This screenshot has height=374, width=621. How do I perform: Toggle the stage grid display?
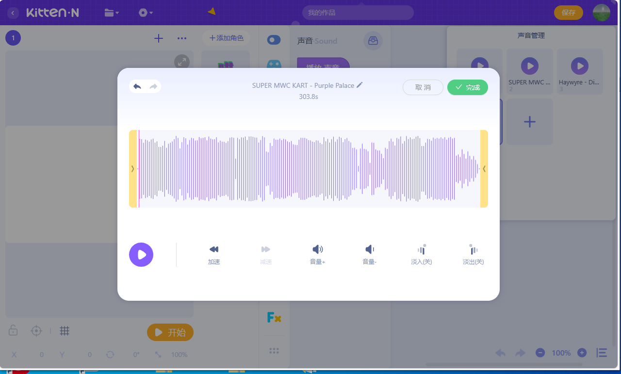[x=65, y=331]
